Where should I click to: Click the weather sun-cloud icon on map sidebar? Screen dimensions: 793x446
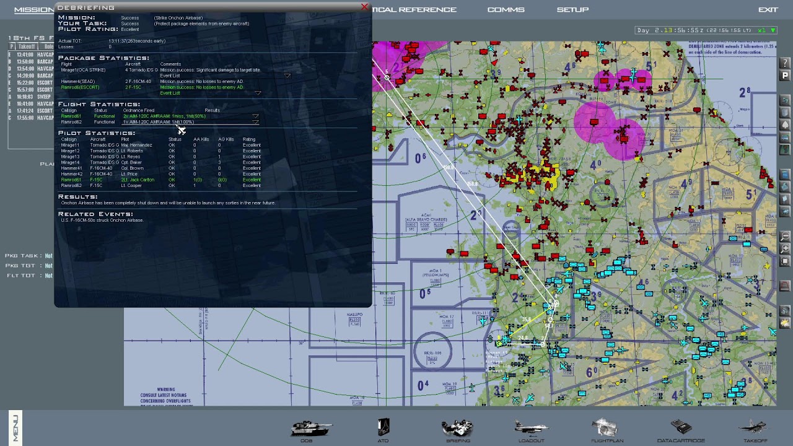coord(785,323)
